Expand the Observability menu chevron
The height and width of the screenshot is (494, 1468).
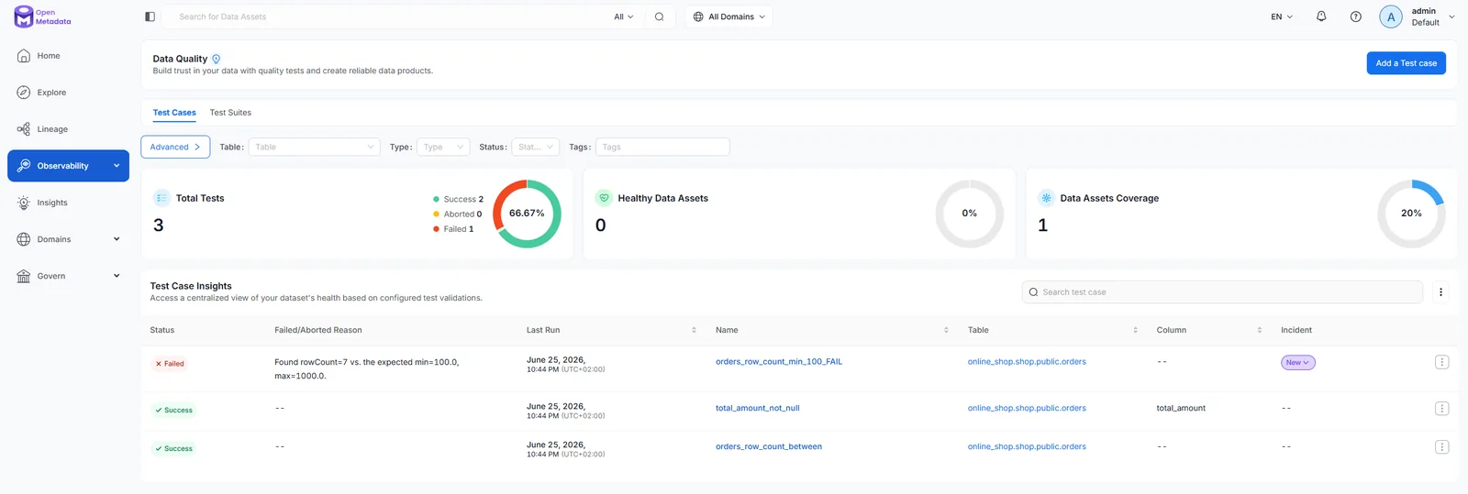pyautogui.click(x=117, y=166)
